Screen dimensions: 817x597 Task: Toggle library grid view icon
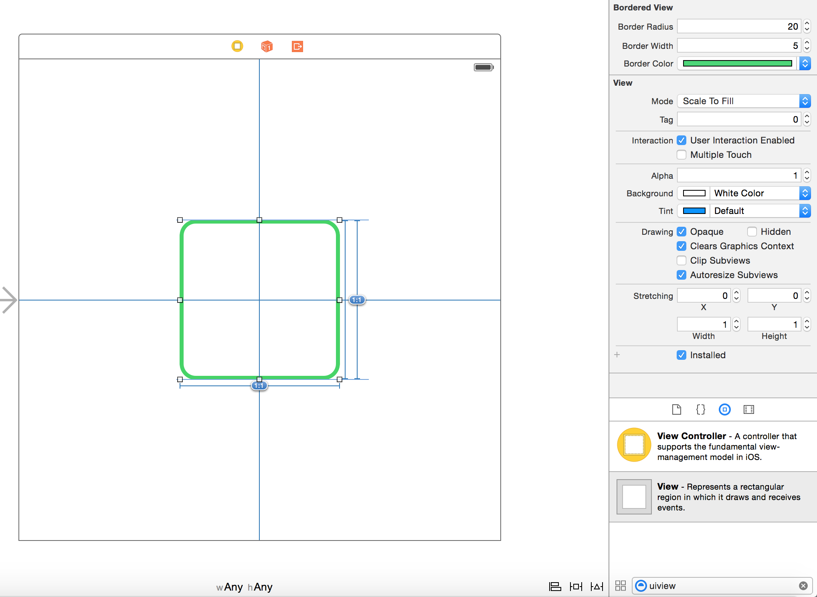[x=620, y=586]
